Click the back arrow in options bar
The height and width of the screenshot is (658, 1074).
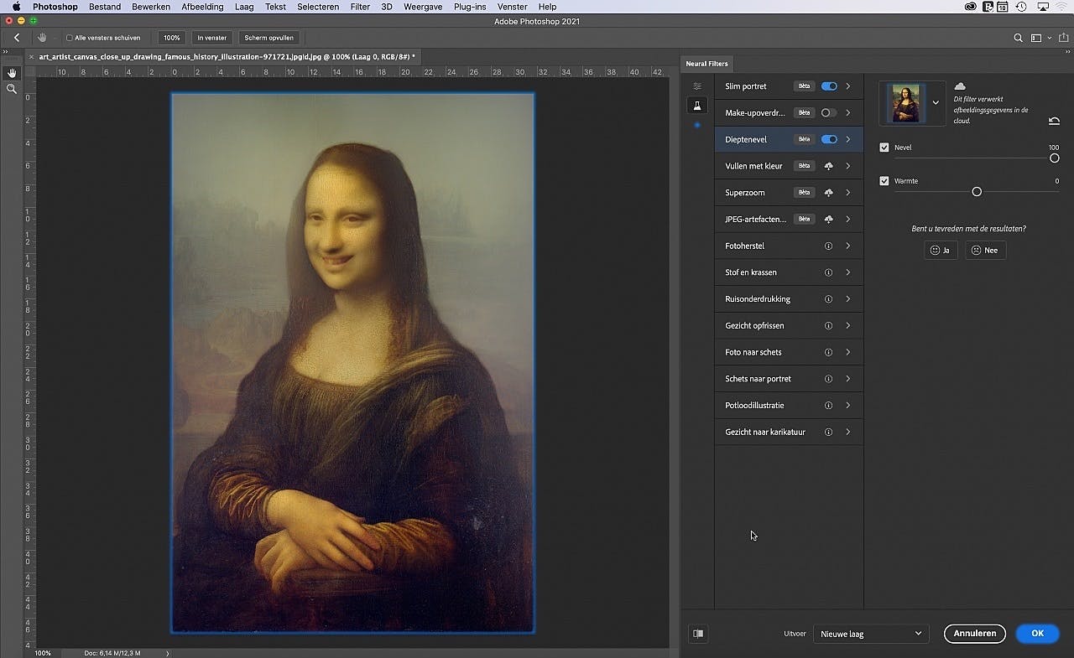click(x=17, y=38)
